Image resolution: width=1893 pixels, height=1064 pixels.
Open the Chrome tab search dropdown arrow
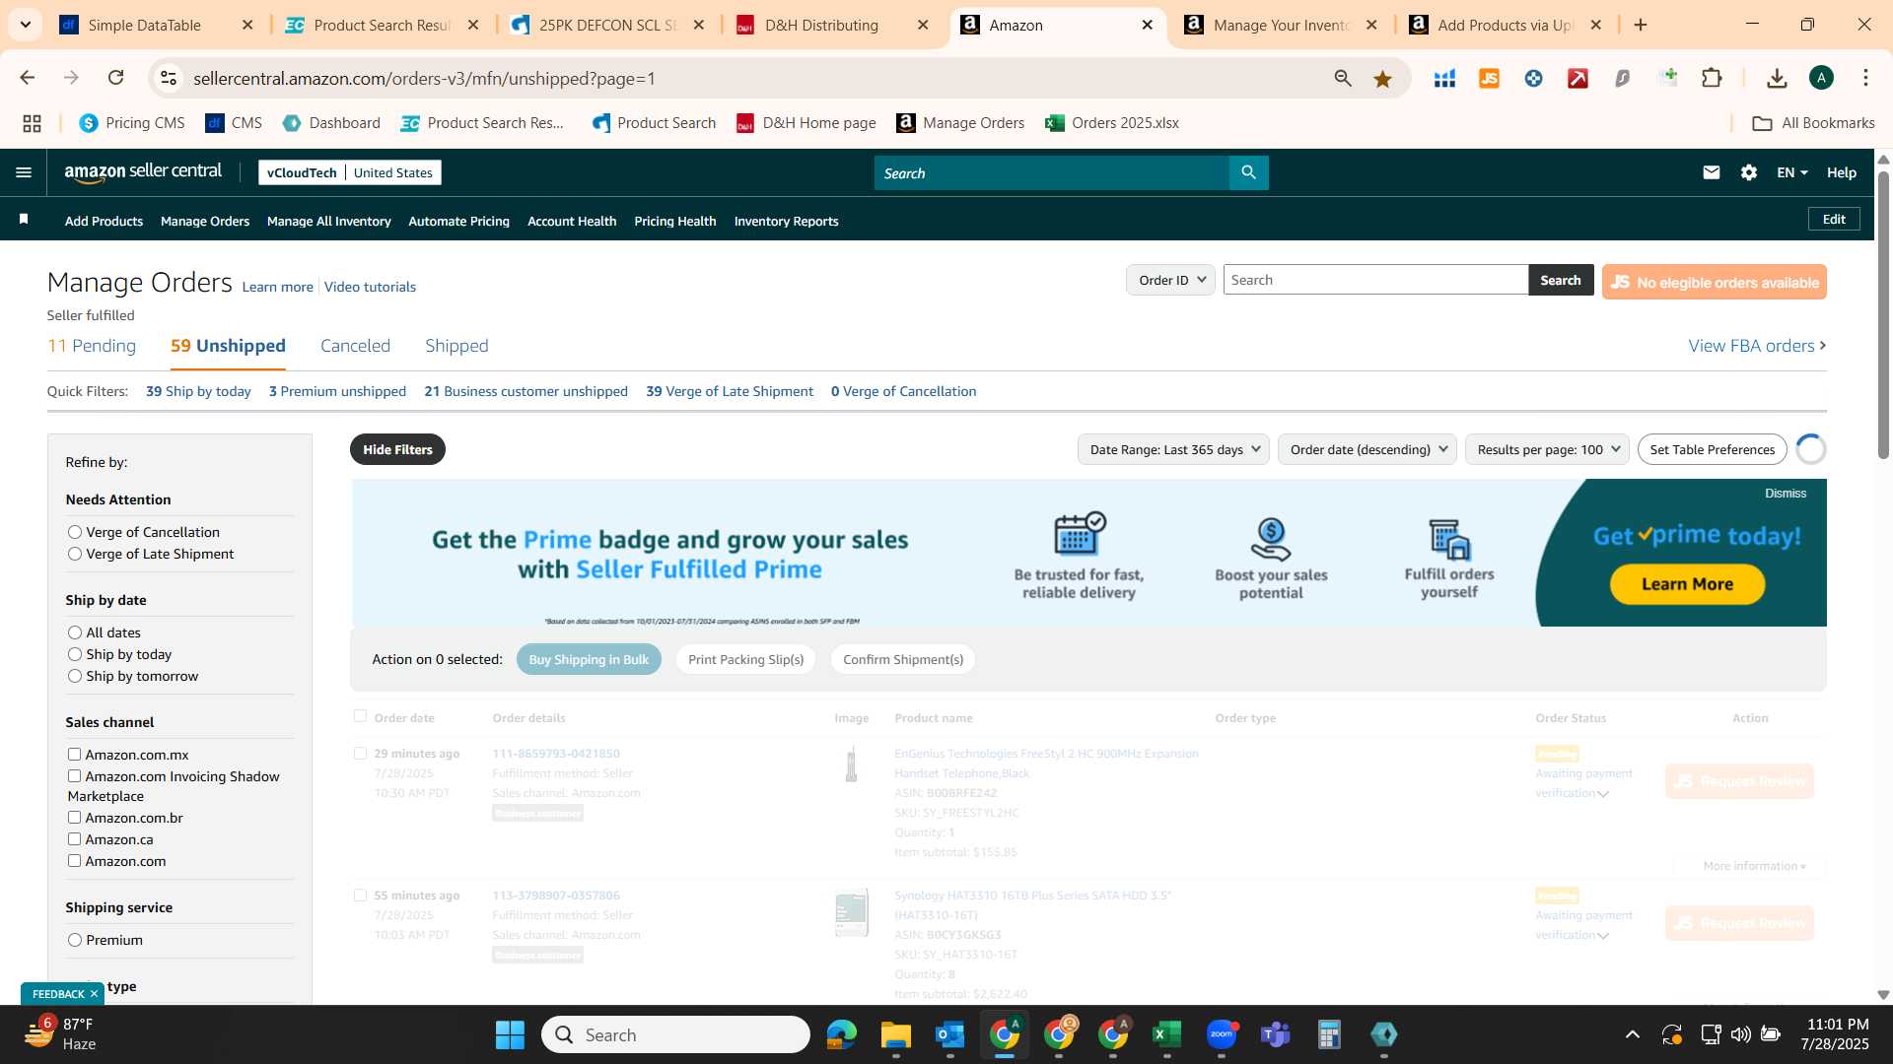click(x=25, y=25)
